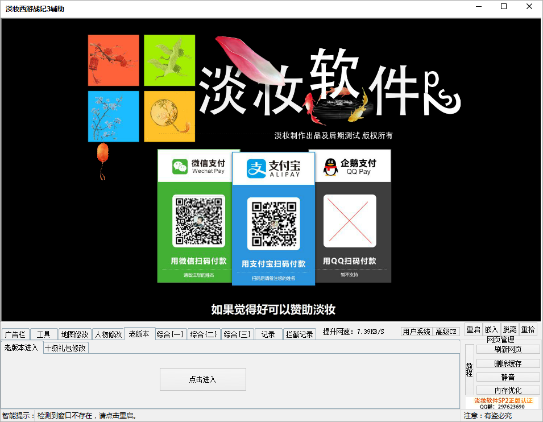This screenshot has width=543, height=422.
Task: Click 用支付宝扫码付款 text
Action: coord(273,264)
